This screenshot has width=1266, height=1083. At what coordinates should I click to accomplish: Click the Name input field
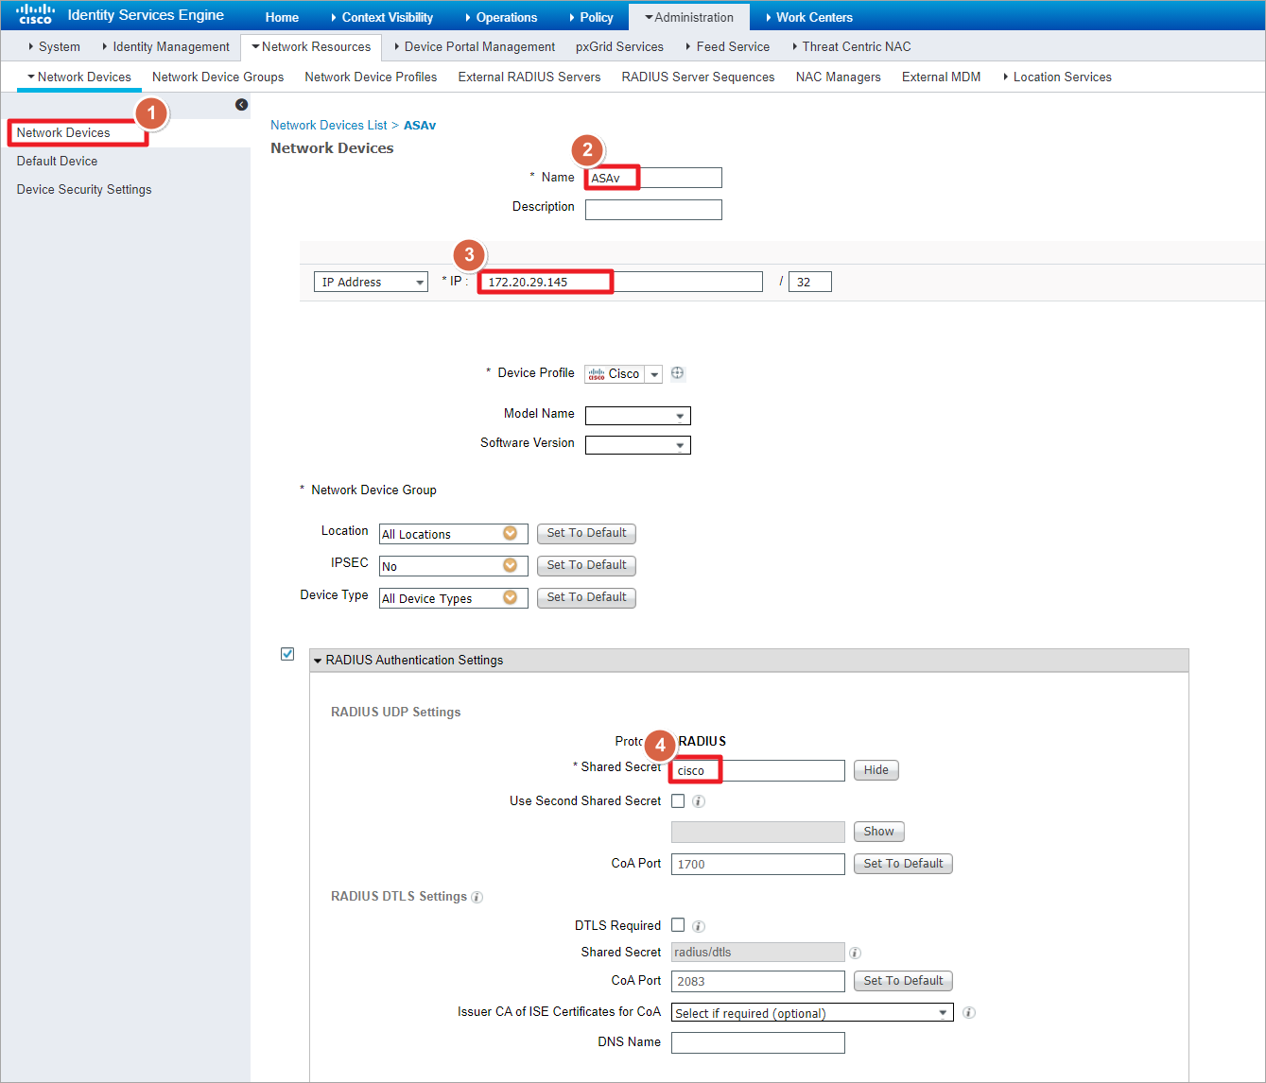click(653, 178)
